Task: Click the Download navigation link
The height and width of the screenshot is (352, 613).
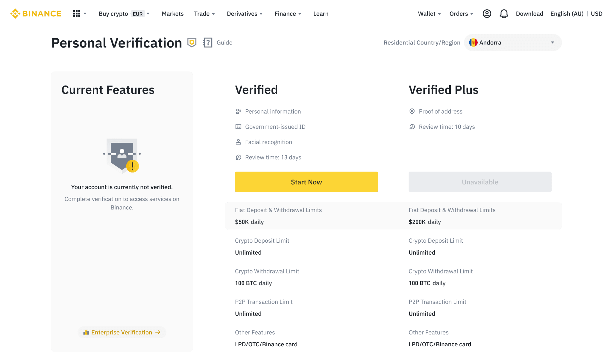Action: click(529, 13)
